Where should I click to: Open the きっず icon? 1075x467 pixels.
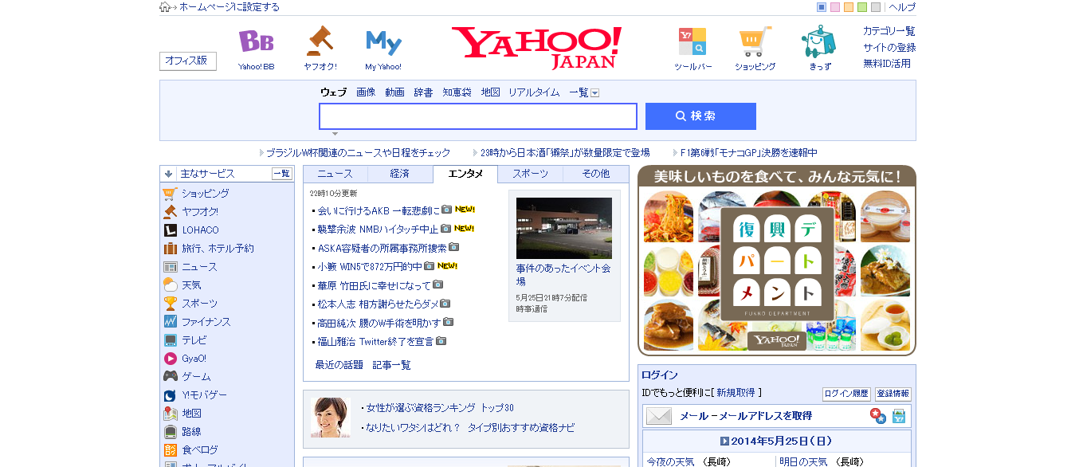(x=819, y=41)
